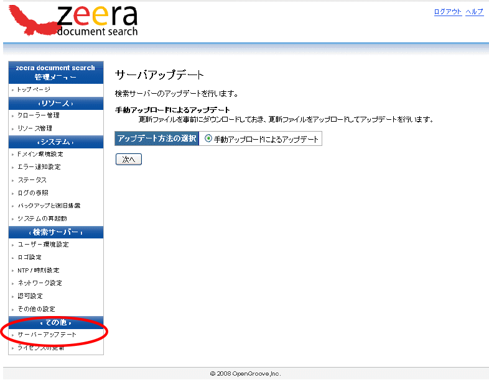
Task: Open ユーザー環境設定 menu item
Action: (x=43, y=245)
